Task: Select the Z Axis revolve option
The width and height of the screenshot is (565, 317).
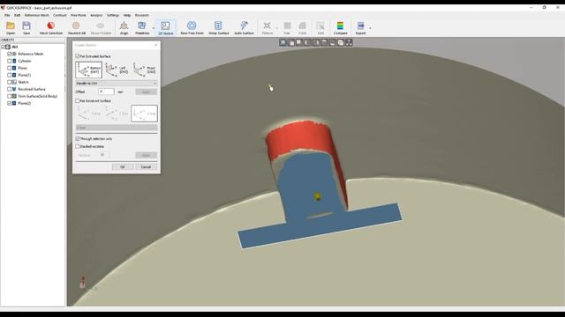Action: pos(144,114)
